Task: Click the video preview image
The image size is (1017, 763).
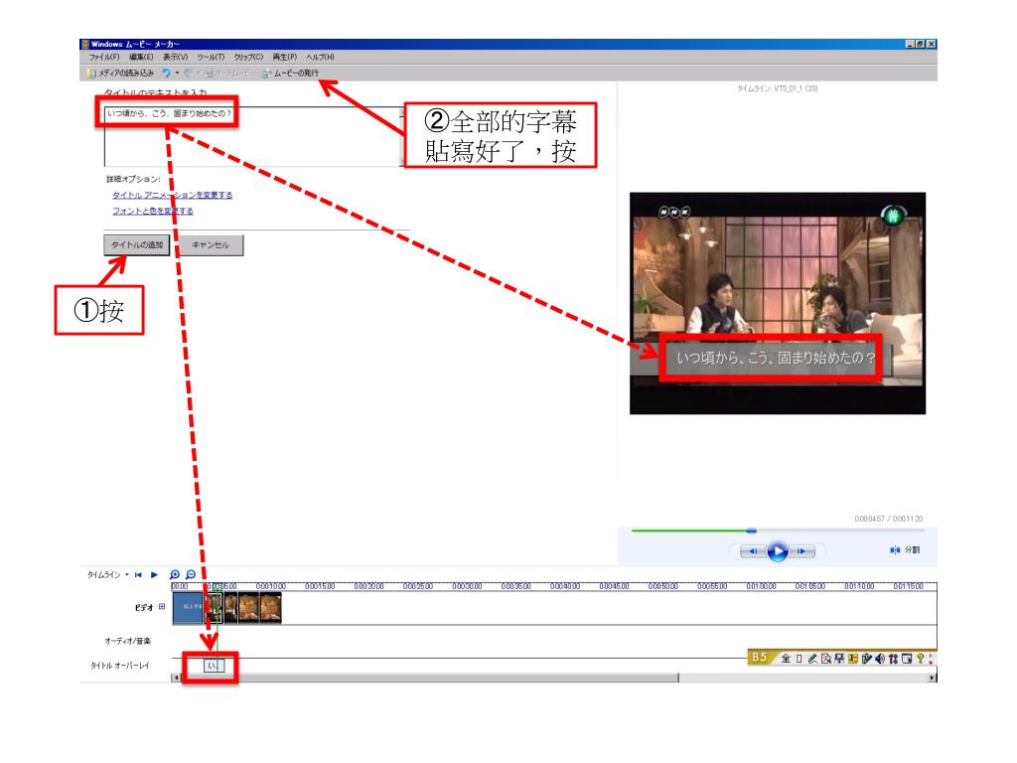Action: click(777, 303)
